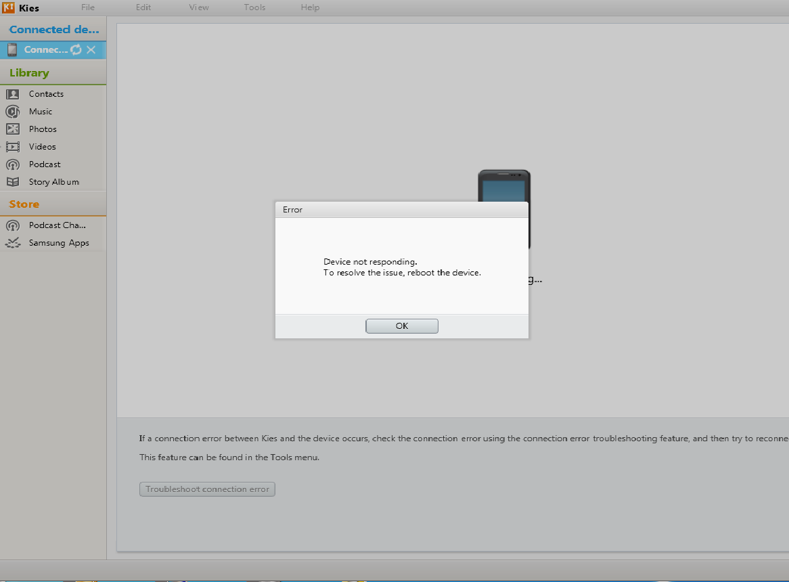
Task: Click the connected device phone icon
Action: (12, 50)
